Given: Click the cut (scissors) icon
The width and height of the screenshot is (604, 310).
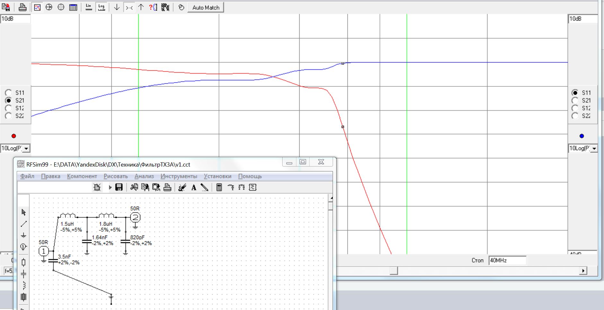Looking at the screenshot, I should click(x=134, y=187).
